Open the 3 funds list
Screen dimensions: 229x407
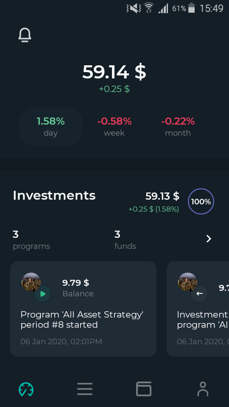[x=125, y=240]
